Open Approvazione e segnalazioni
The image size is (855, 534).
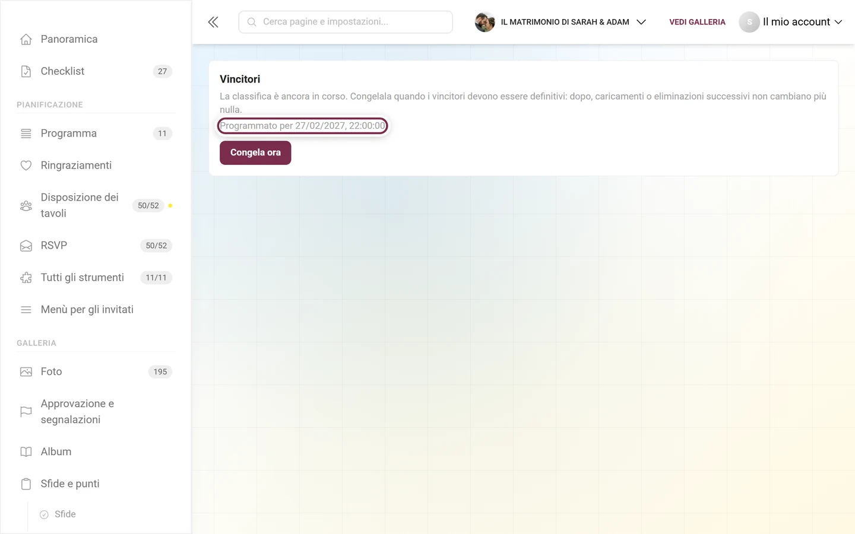pos(96,412)
